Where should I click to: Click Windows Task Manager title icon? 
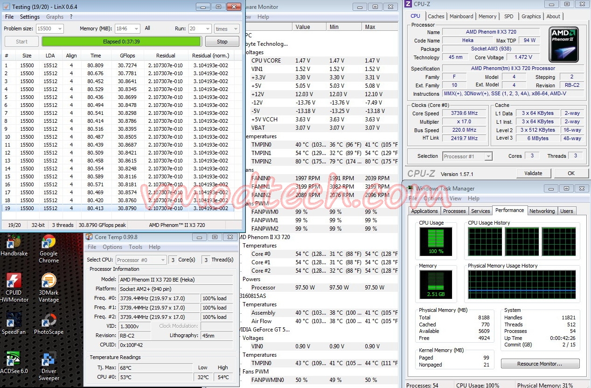(x=410, y=189)
